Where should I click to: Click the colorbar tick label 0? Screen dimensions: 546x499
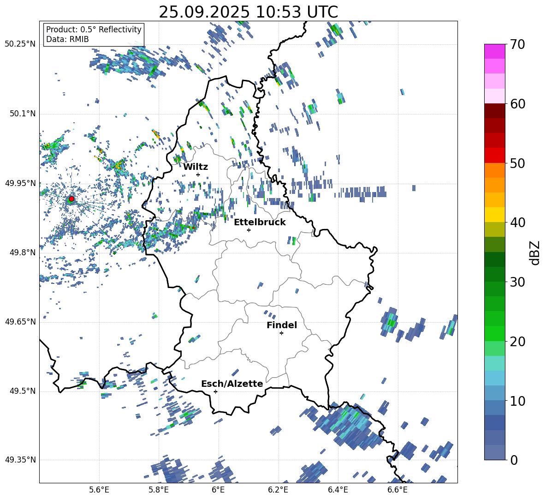point(514,460)
